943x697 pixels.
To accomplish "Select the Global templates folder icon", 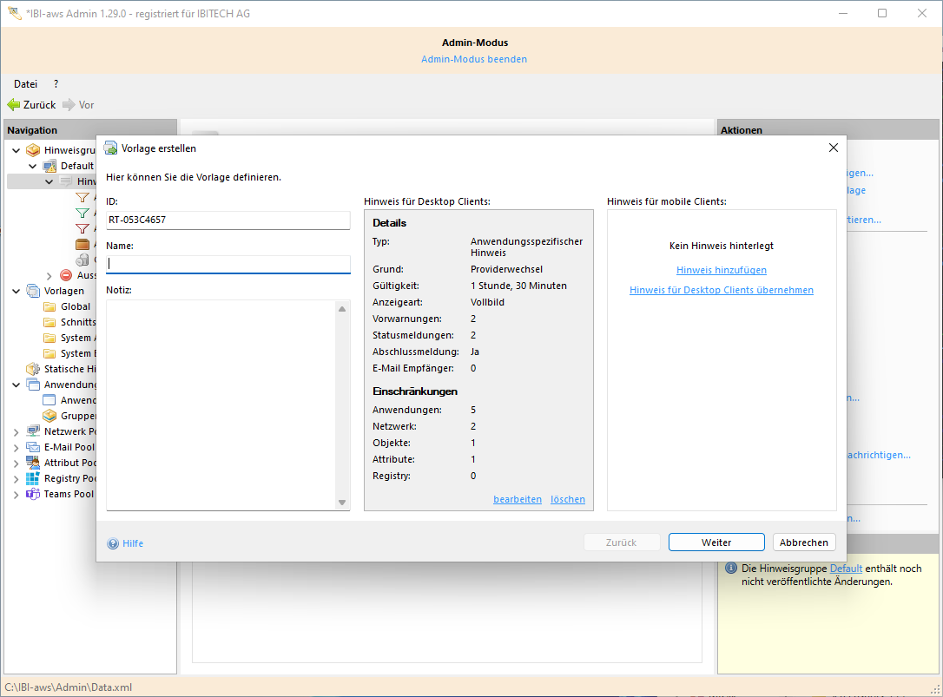I will [x=49, y=306].
